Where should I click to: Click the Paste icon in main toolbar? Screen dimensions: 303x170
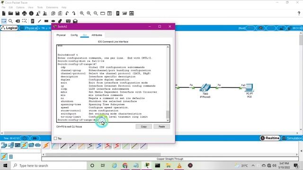click(60, 13)
